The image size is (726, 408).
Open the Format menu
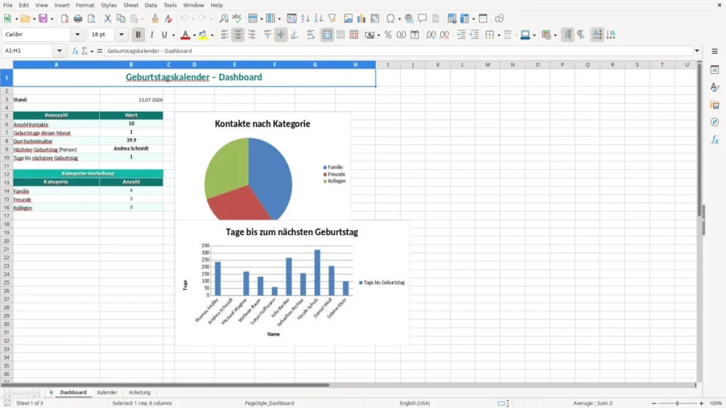pos(85,5)
